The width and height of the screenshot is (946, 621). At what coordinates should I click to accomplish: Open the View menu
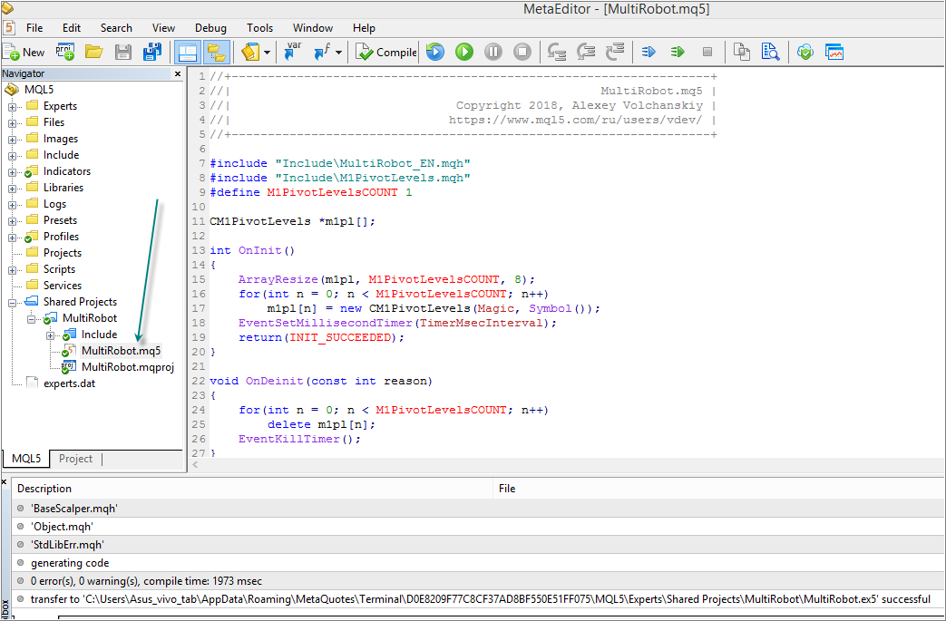163,28
